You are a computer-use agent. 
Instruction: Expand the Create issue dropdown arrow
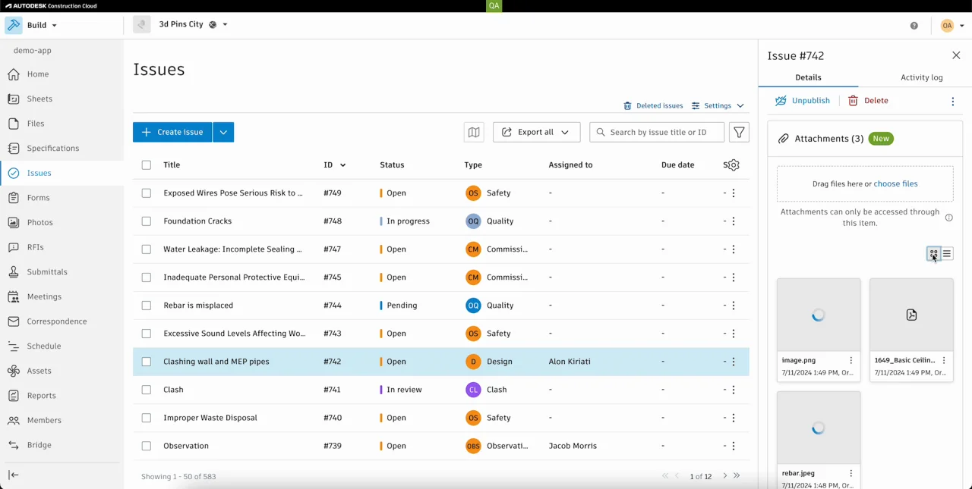click(223, 132)
